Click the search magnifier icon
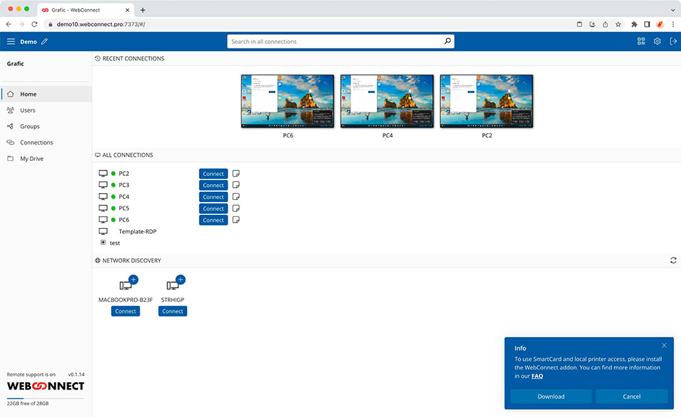 (x=448, y=41)
